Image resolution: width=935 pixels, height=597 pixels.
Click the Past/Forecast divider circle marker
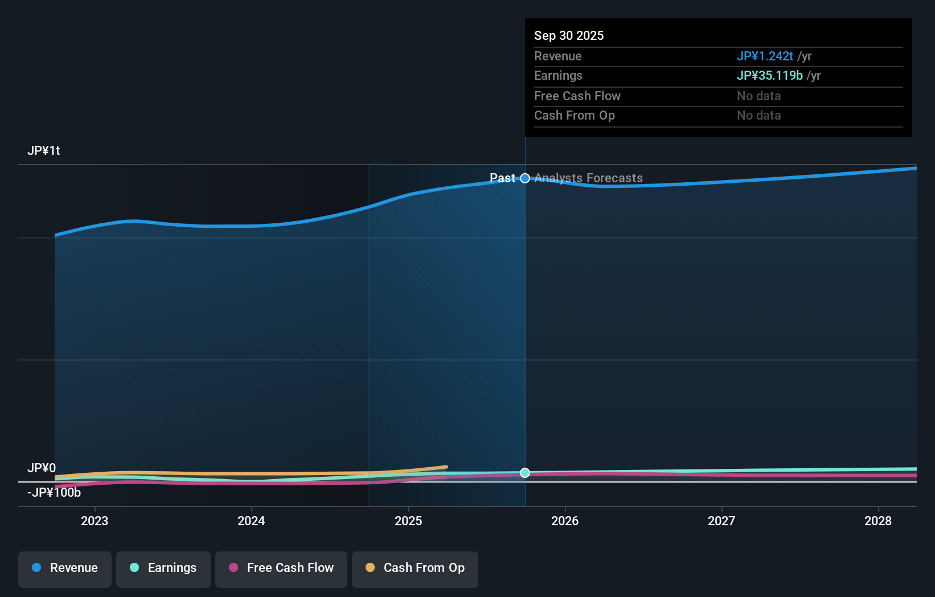click(524, 178)
